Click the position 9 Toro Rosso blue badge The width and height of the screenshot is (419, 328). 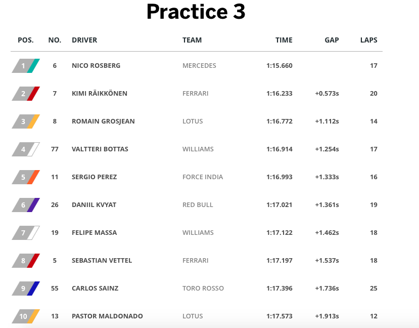[26, 289]
